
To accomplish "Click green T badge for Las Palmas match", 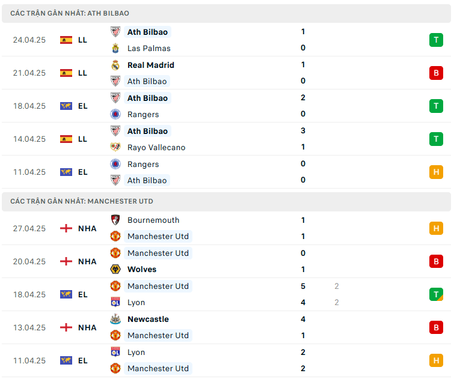I will (435, 40).
